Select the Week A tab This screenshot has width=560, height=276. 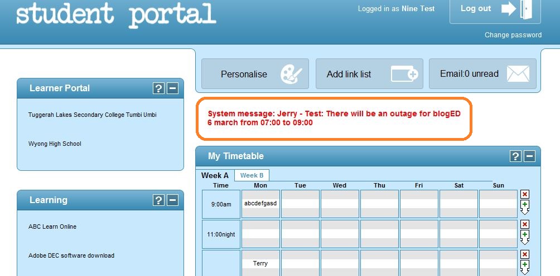tap(215, 175)
